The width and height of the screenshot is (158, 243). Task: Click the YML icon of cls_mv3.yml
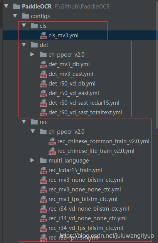point(43,36)
